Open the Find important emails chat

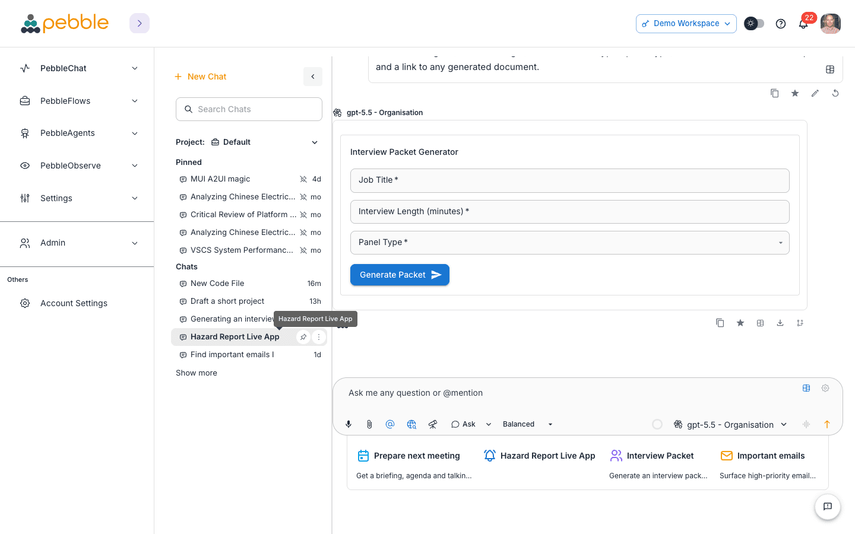(249, 355)
